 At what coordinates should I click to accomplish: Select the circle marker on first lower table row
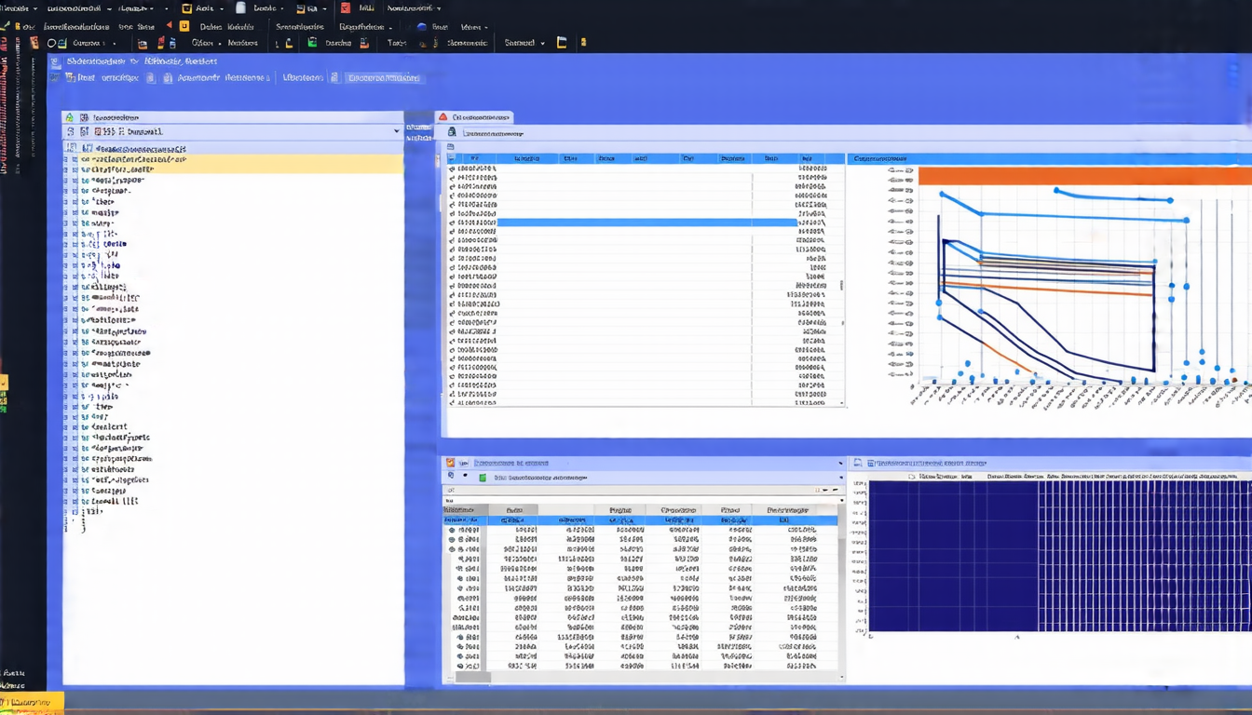452,531
